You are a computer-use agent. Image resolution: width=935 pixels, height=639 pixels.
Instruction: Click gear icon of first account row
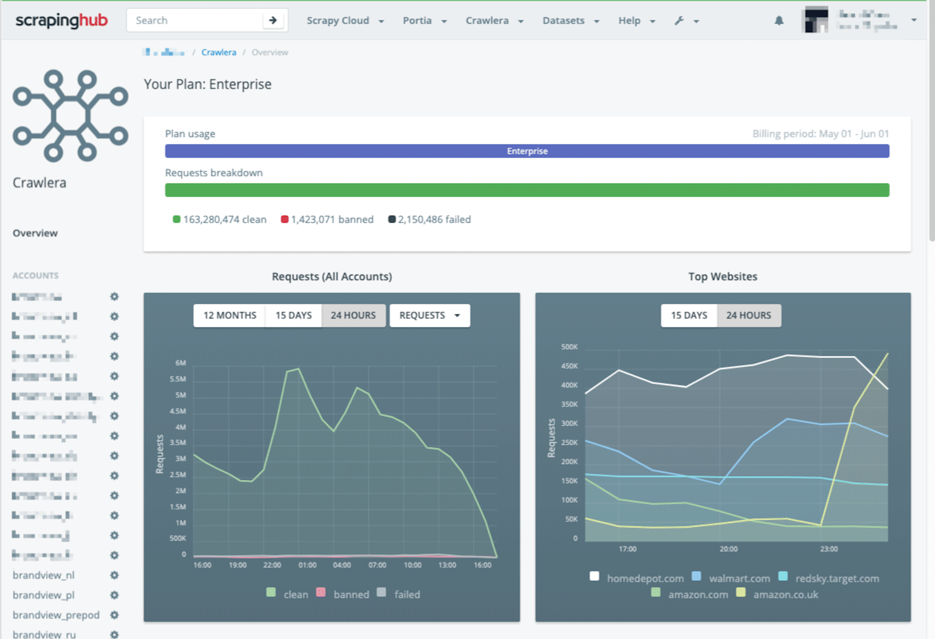pos(114,297)
